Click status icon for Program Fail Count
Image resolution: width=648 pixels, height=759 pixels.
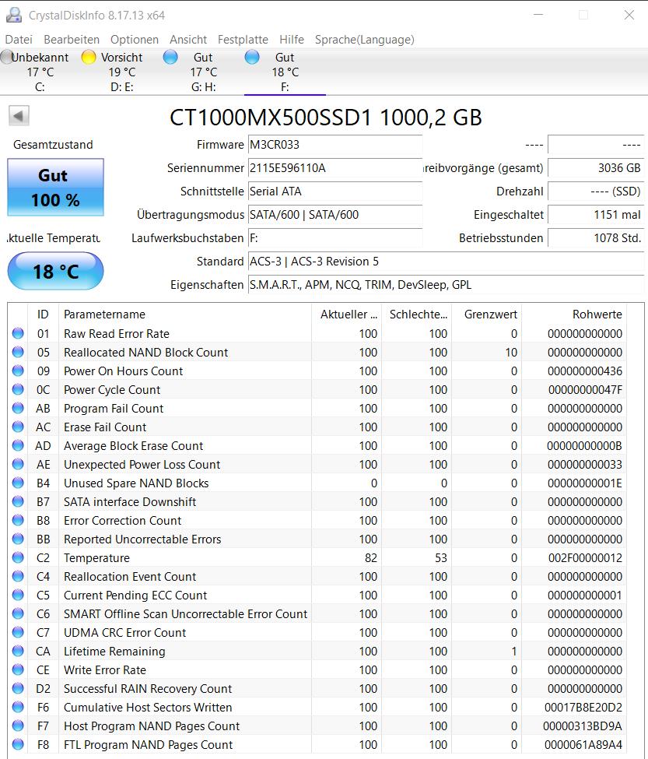click(18, 408)
